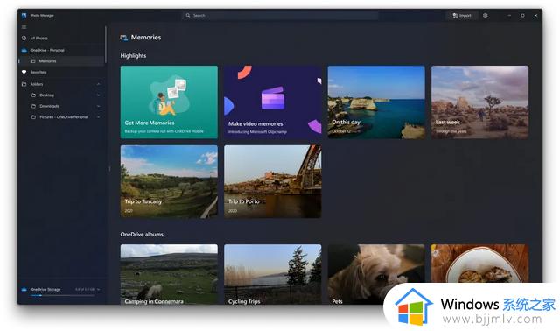
Task: Click the OneDrive Storage cloud icon
Action: point(24,289)
